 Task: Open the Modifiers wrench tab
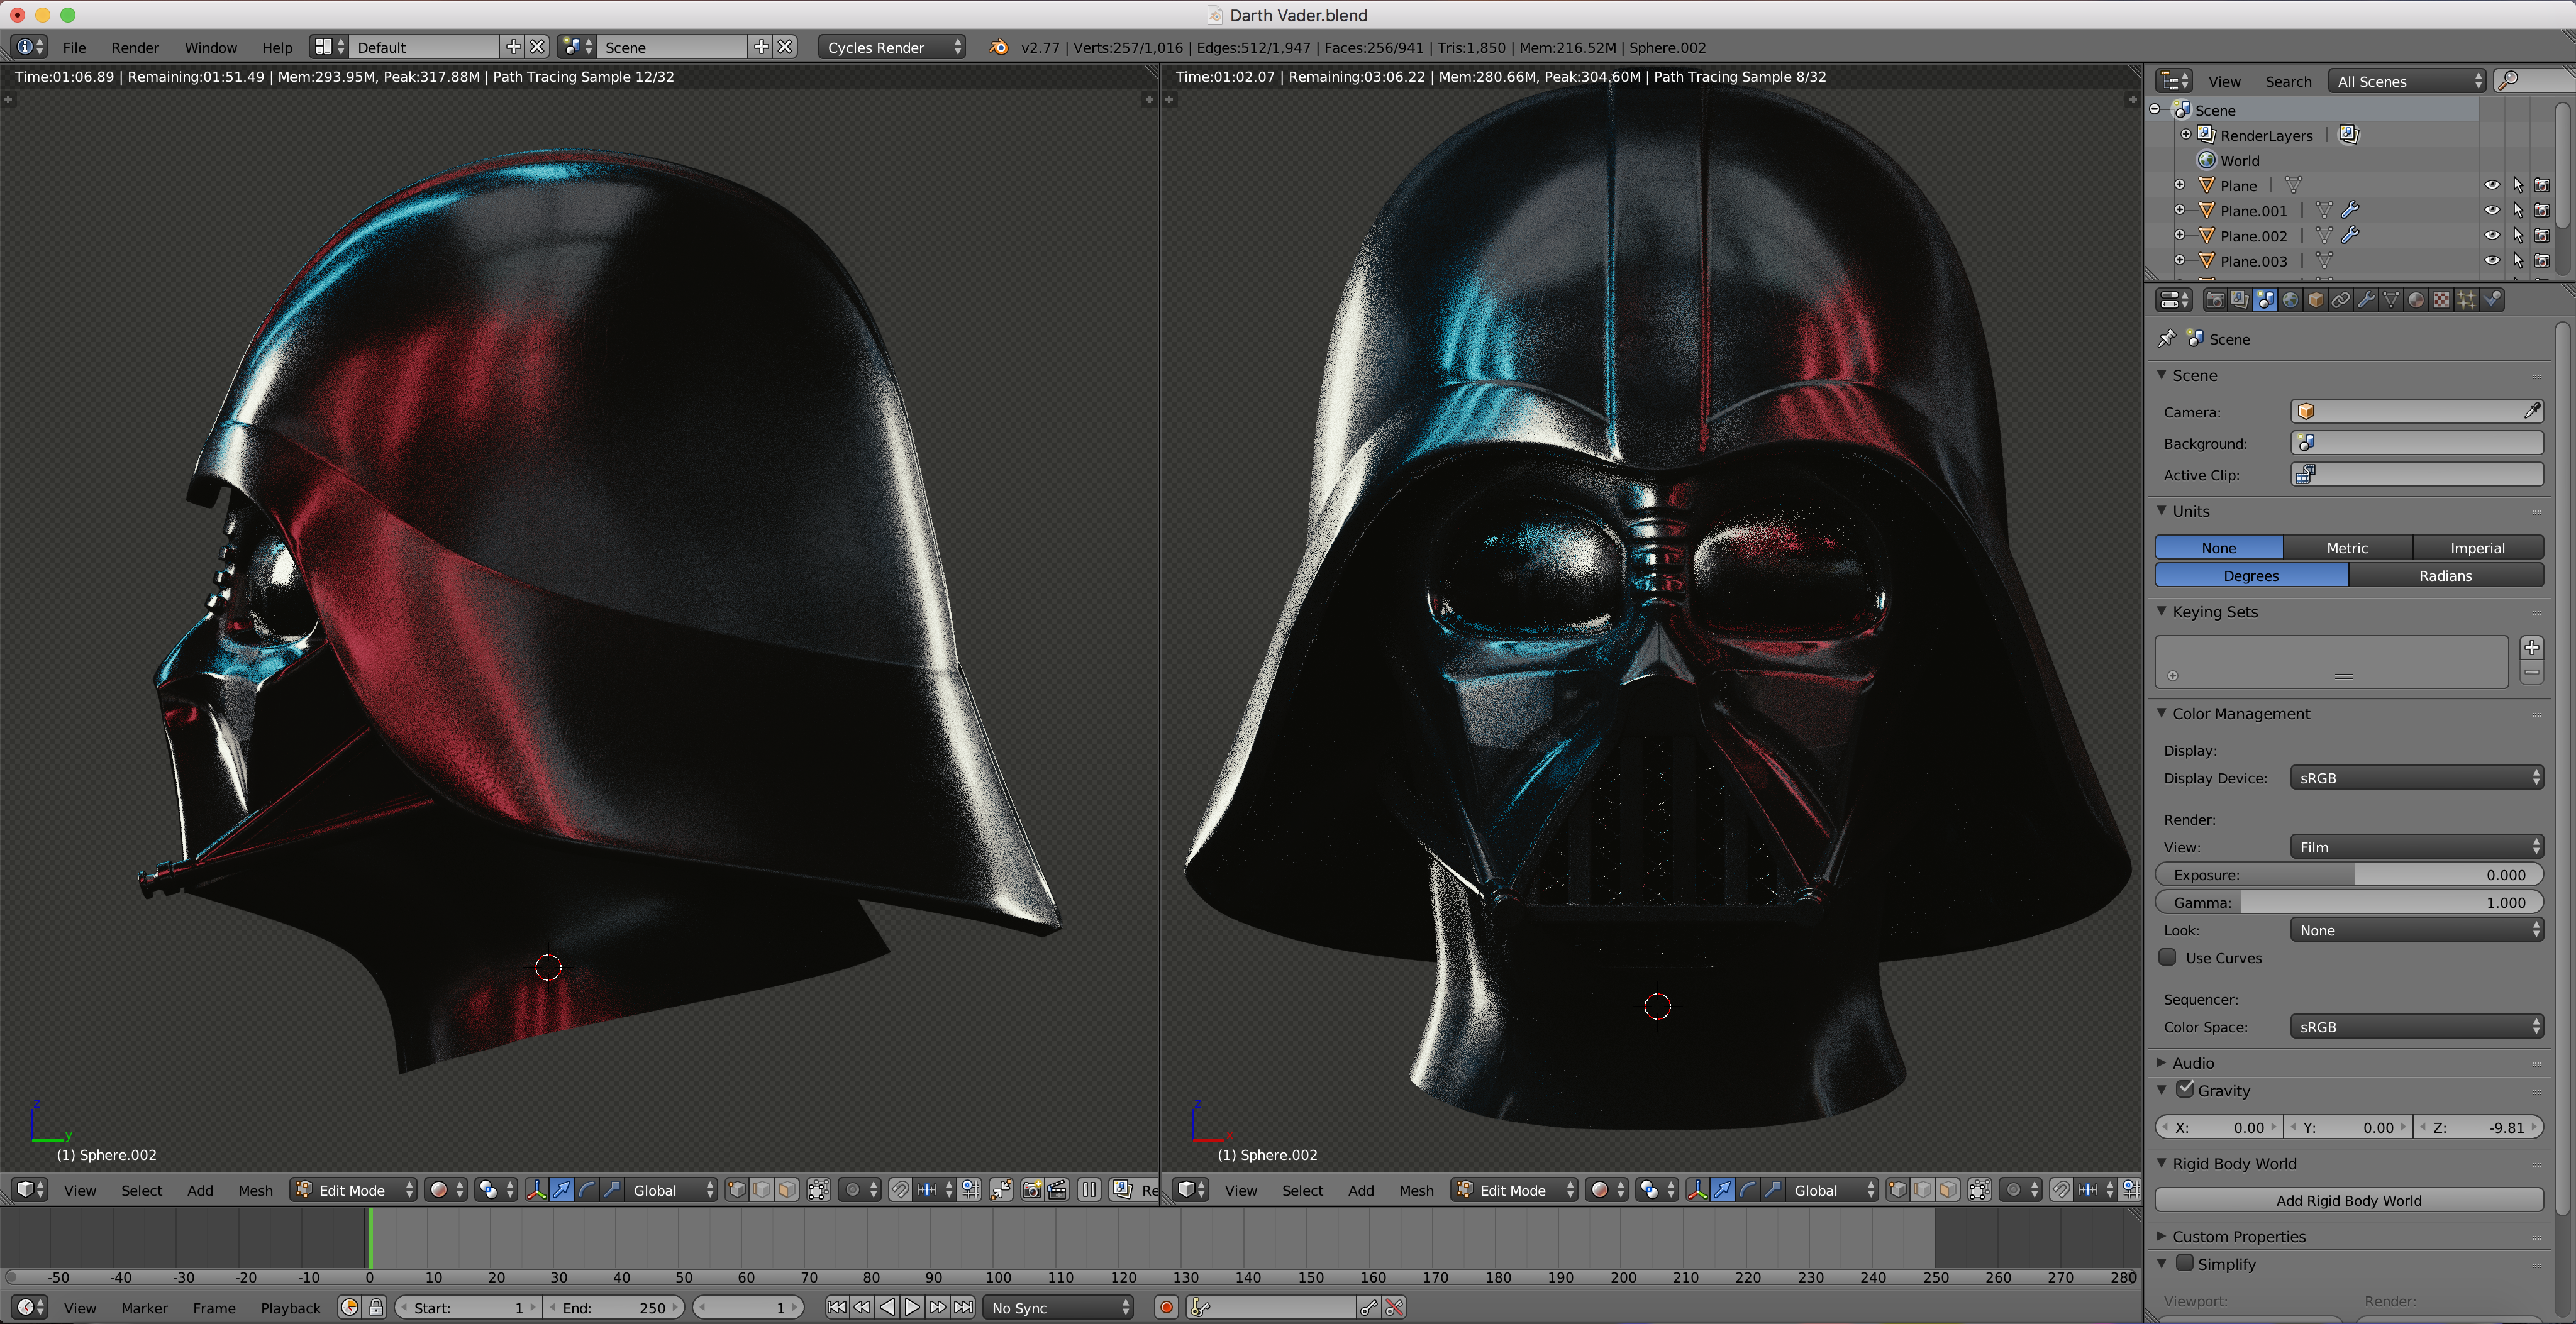2366,300
